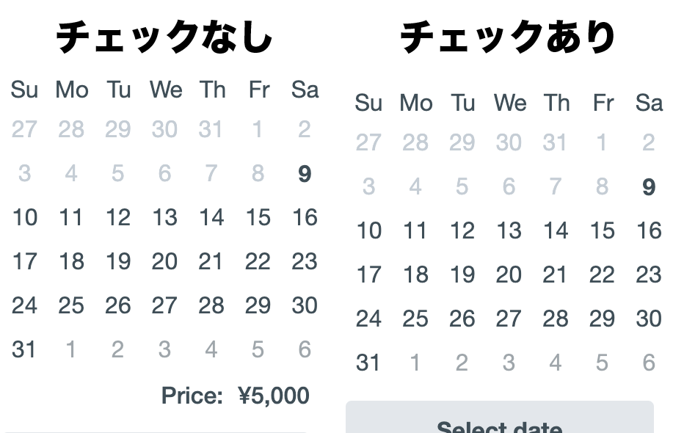
Task: Pick date 20 in right calendar
Action: (509, 274)
